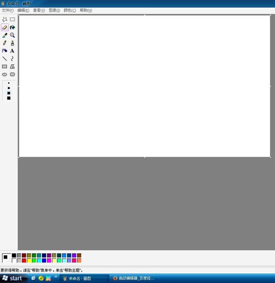
Task: Pick the light gray color swatch
Action: [19, 260]
